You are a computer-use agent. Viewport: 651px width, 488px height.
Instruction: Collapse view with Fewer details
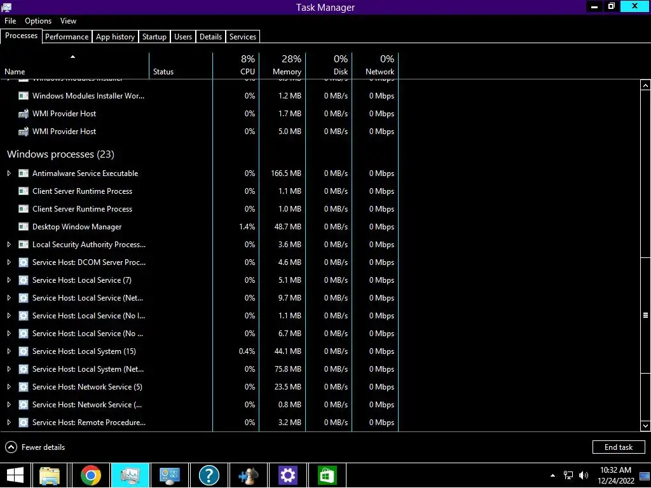coord(35,447)
